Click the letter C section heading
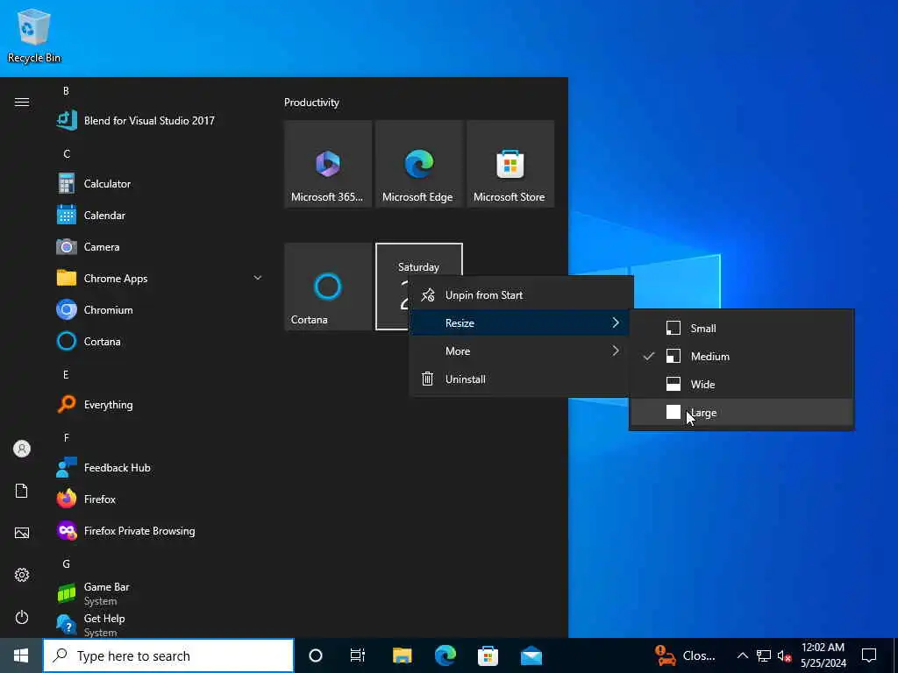Screen dimensions: 898x673 click(67, 153)
